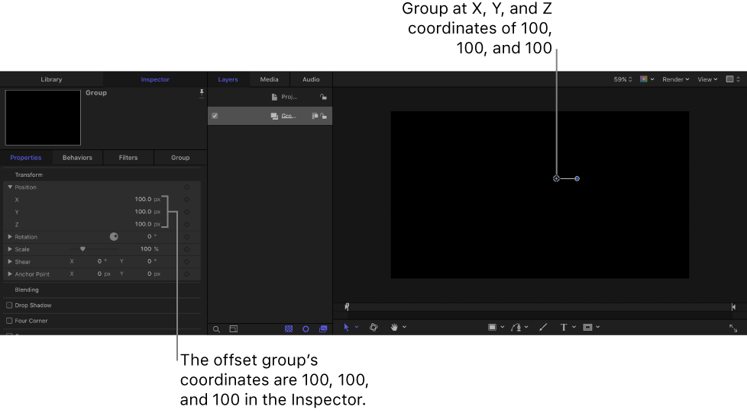Open the canvas view layout menu
The height and width of the screenshot is (413, 747).
point(732,79)
